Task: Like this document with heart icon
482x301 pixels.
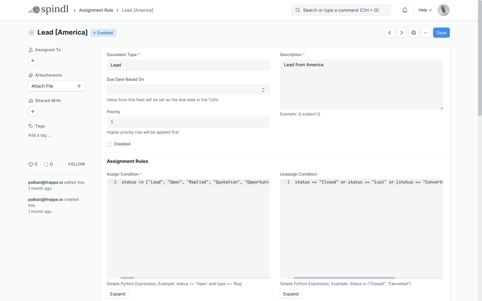Action: (x=31, y=164)
